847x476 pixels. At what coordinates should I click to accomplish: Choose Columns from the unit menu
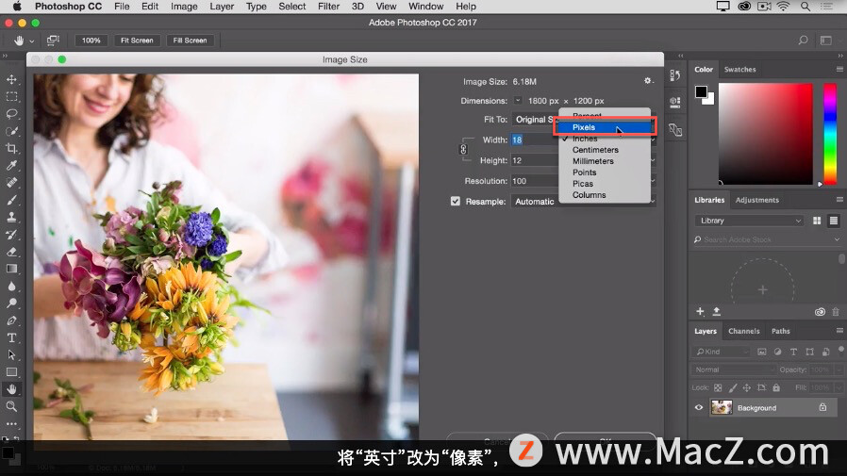(x=605, y=195)
